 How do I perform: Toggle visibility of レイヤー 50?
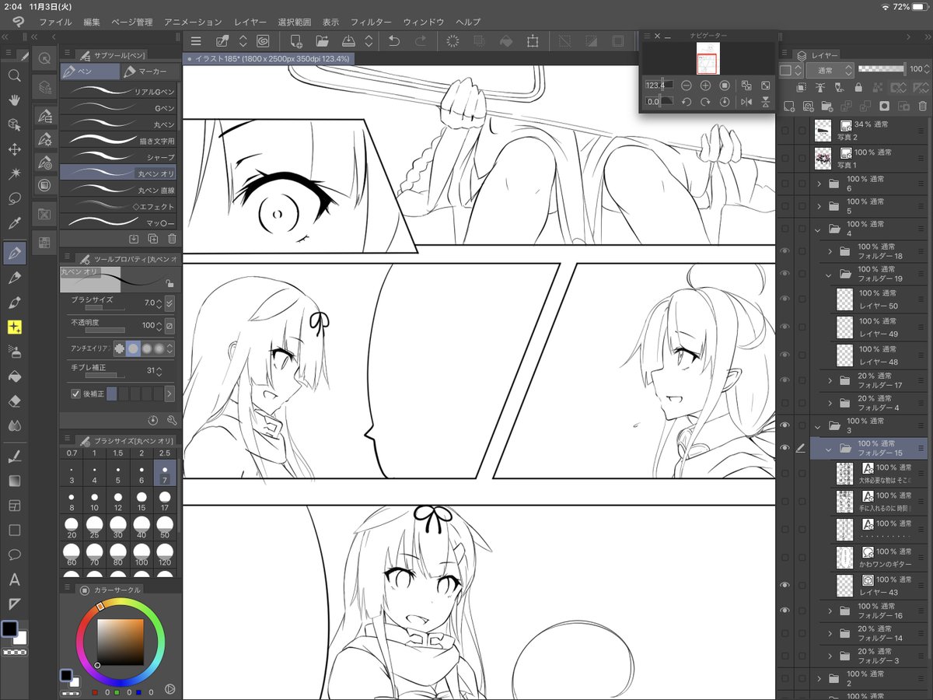pyautogui.click(x=785, y=299)
